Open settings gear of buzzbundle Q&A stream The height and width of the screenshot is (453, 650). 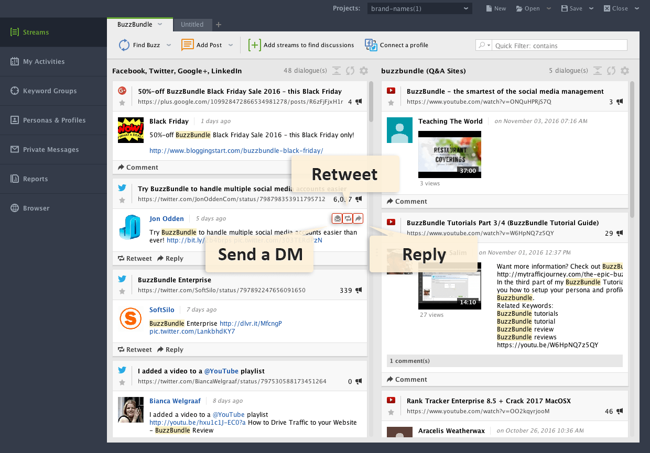[625, 71]
